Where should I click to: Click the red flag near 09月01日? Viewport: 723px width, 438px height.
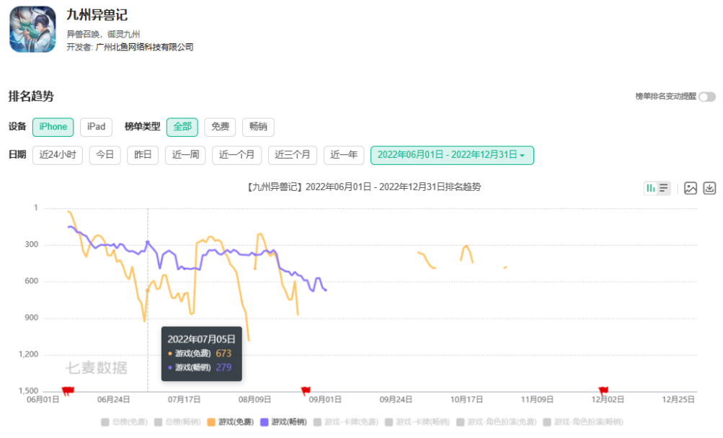tap(306, 390)
